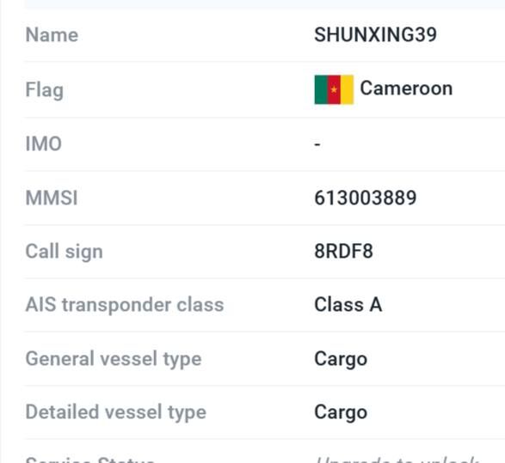
Task: Click the Flag row label
Action: click(x=45, y=90)
